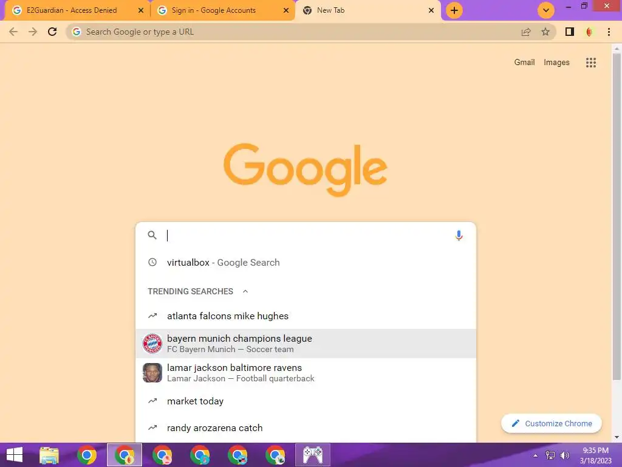Image resolution: width=622 pixels, height=467 pixels.
Task: Close the Sign in - Google Accounts tab
Action: coord(286,10)
